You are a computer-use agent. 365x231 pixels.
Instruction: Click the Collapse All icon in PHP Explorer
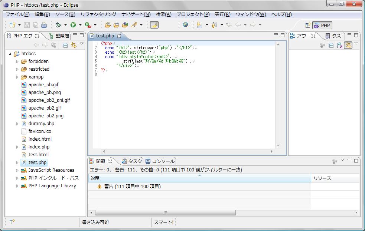(x=65, y=45)
